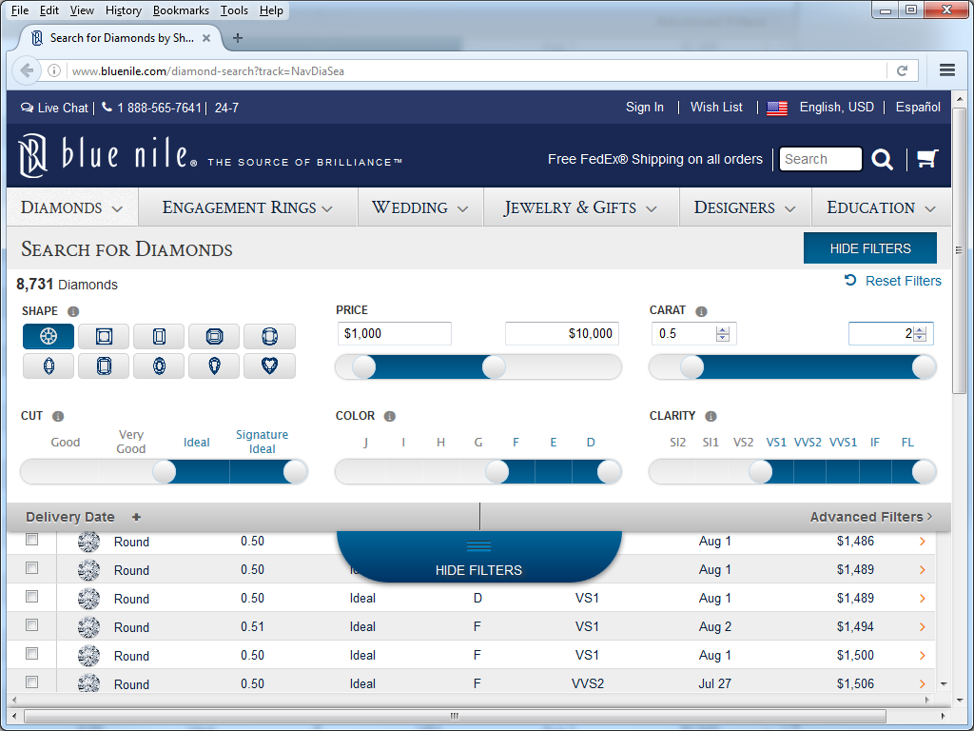Image resolution: width=974 pixels, height=731 pixels.
Task: Expand the Designers menu
Action: (x=746, y=207)
